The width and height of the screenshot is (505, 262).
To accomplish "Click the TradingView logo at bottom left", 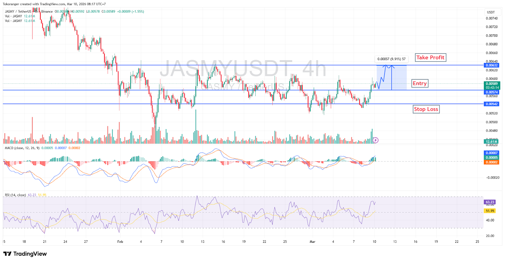I will (25, 254).
